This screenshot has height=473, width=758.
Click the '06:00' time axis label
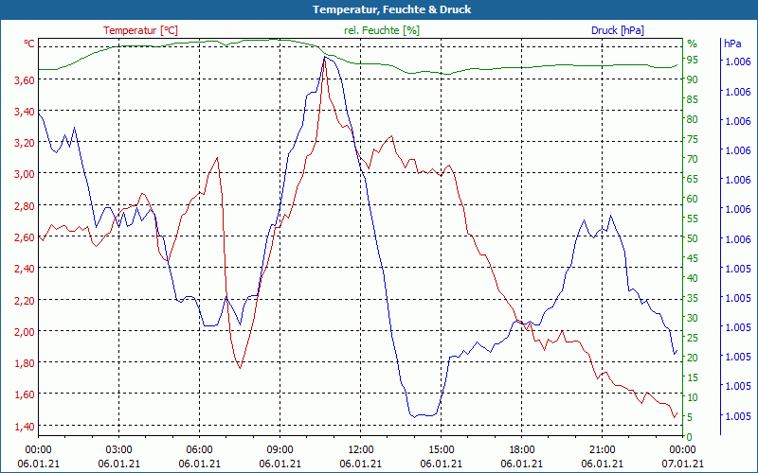(x=199, y=450)
